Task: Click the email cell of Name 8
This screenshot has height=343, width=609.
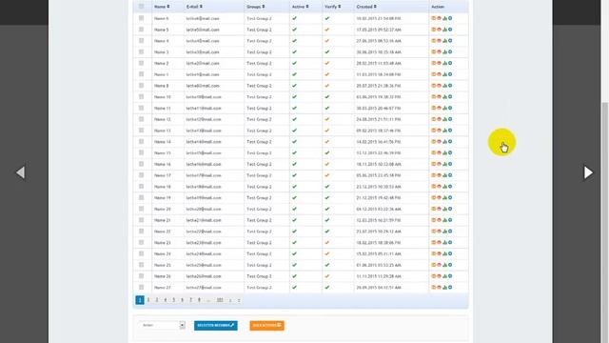Action: pyautogui.click(x=214, y=86)
